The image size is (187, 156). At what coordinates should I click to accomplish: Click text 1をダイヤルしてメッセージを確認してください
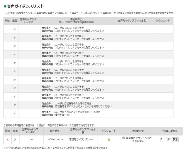80,31
